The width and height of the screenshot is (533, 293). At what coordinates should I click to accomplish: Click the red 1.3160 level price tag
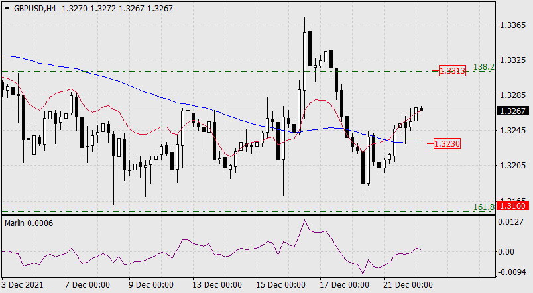point(512,205)
